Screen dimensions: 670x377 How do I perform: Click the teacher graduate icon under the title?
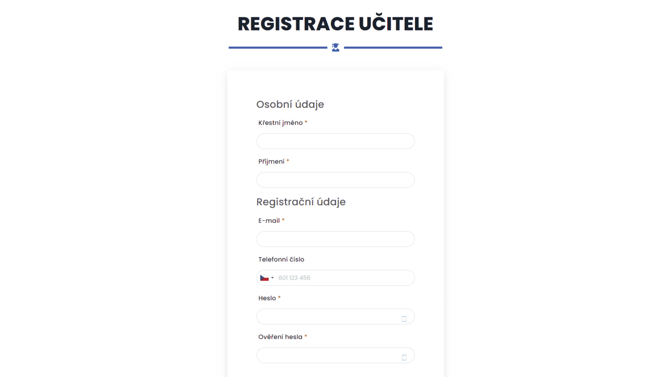336,47
